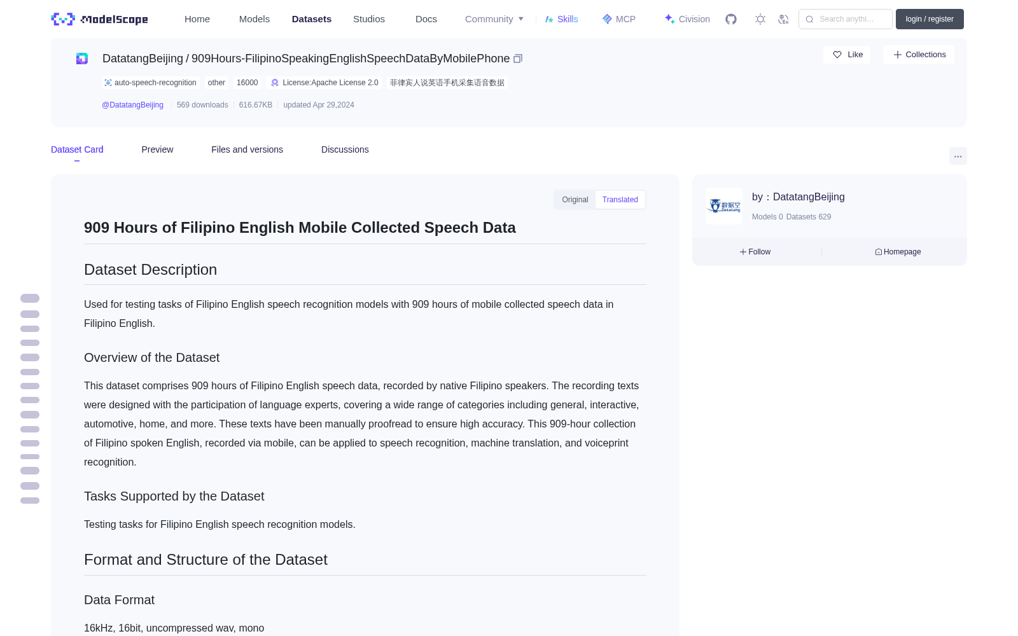Open the Models section
This screenshot has height=636, width=1018.
(x=254, y=19)
